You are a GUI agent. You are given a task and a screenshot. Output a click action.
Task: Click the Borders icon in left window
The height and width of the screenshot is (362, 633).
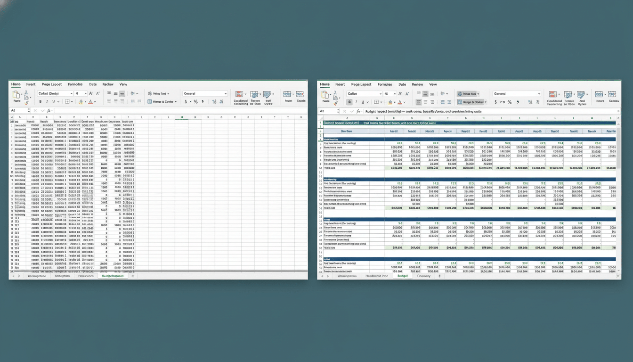tap(67, 102)
